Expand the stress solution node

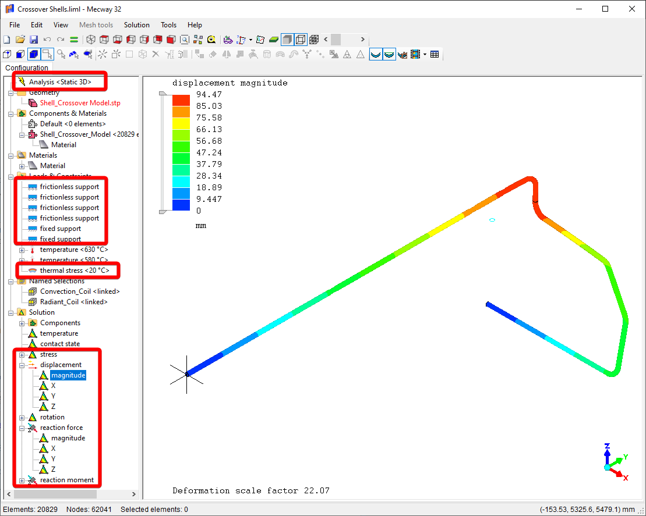pos(22,355)
